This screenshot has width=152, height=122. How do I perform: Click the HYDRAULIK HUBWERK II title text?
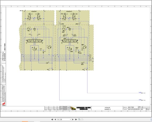pos(107,108)
